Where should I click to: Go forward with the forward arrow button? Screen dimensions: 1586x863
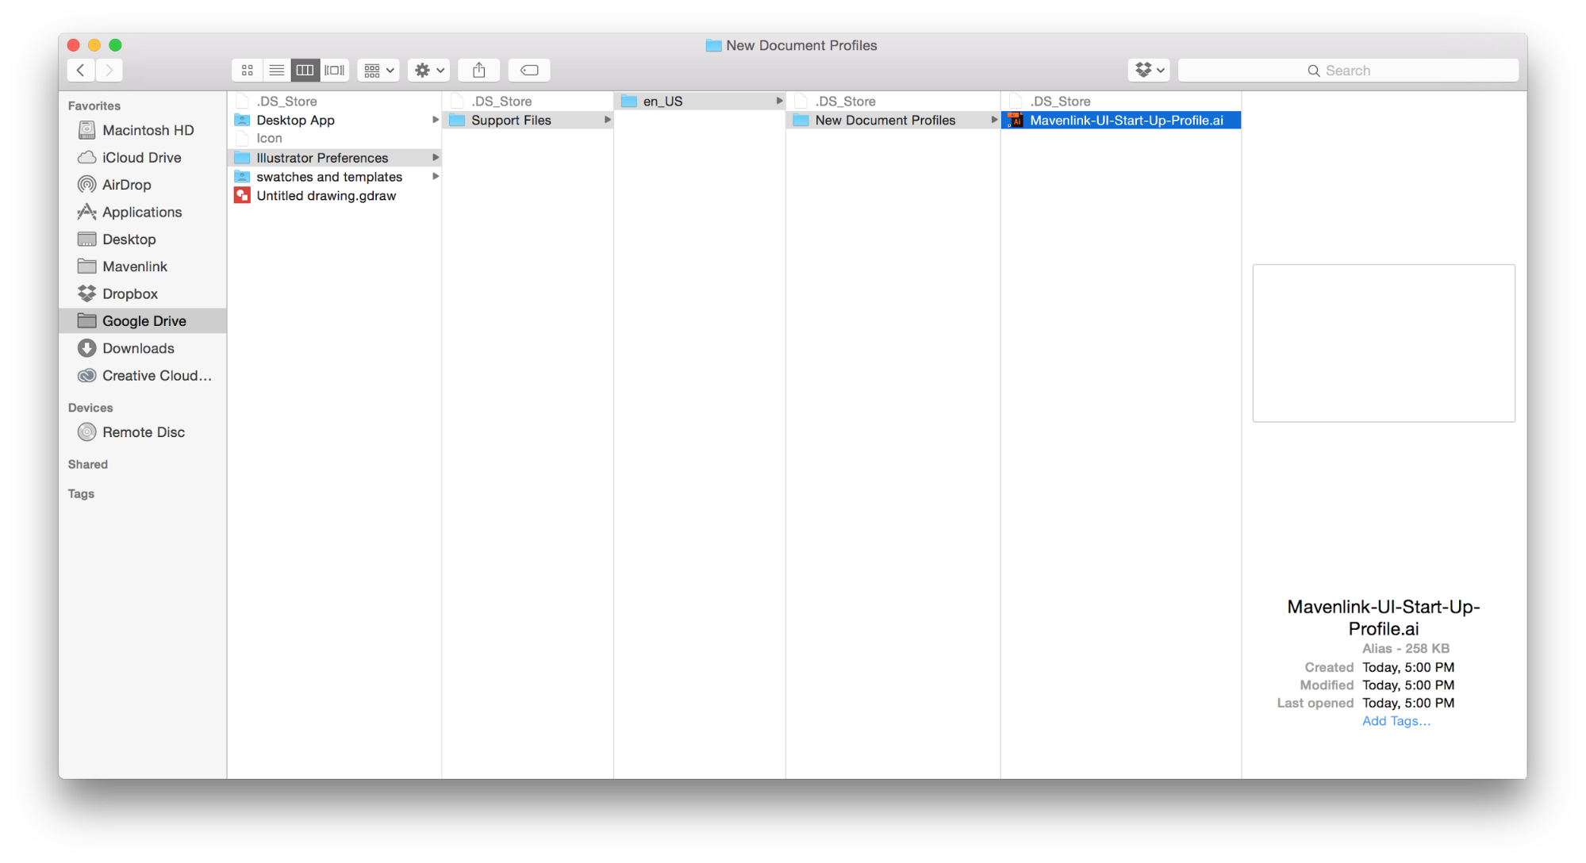coord(109,71)
